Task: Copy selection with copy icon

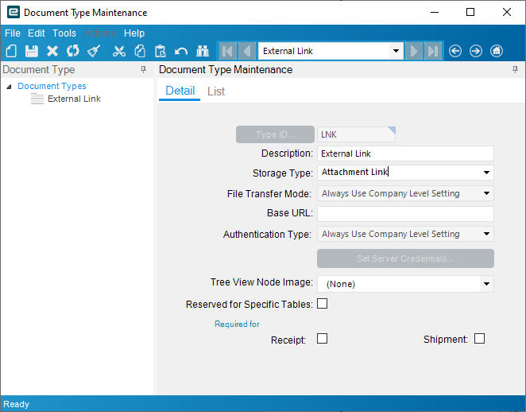Action: tap(140, 51)
